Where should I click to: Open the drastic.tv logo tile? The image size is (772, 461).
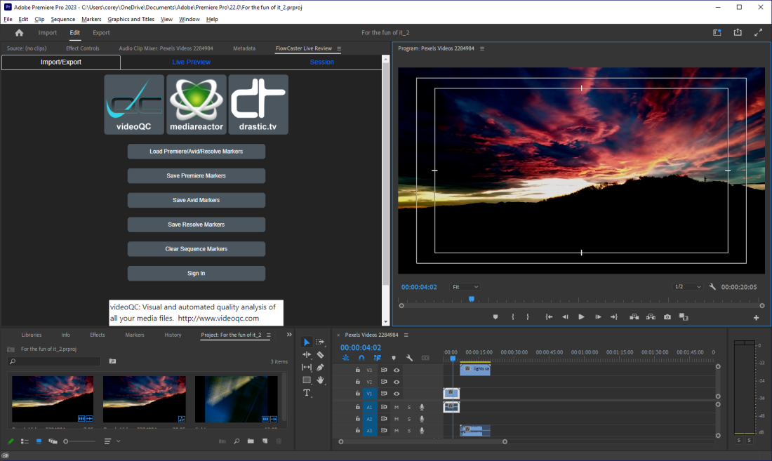pyautogui.click(x=258, y=105)
